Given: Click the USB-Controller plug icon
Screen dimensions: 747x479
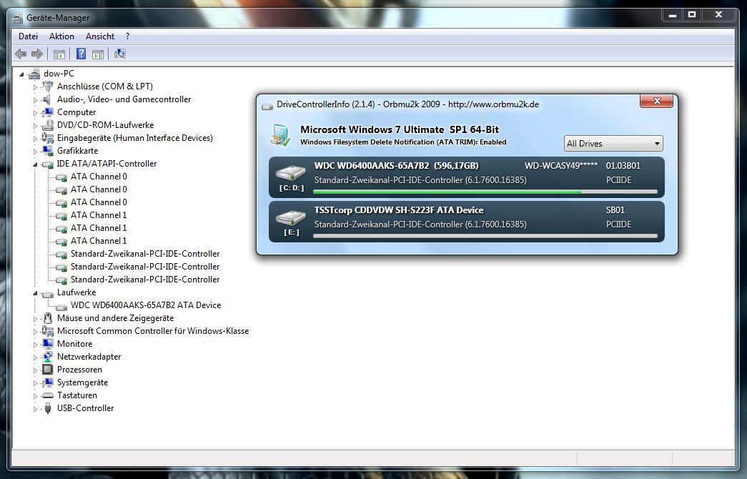Looking at the screenshot, I should tap(48, 408).
